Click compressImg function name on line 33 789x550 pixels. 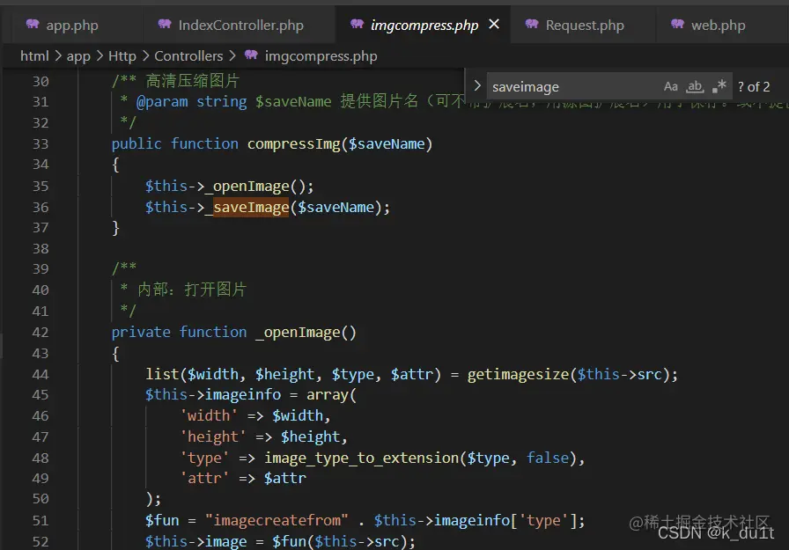coord(294,144)
